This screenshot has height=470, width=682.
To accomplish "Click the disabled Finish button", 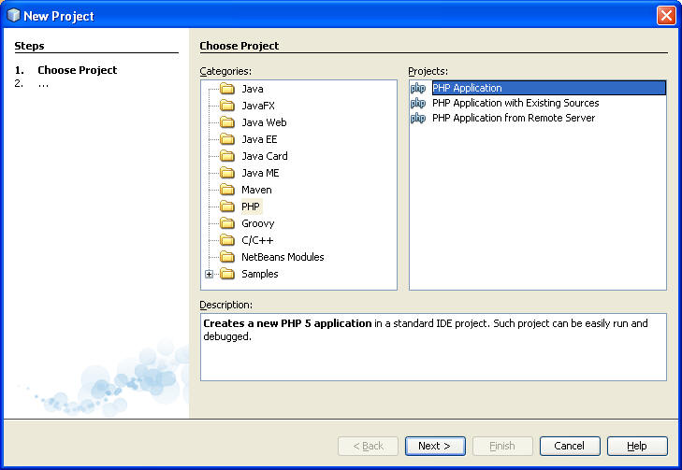I will coord(502,446).
